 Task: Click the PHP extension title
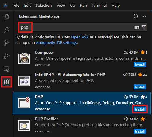click(x=39, y=97)
